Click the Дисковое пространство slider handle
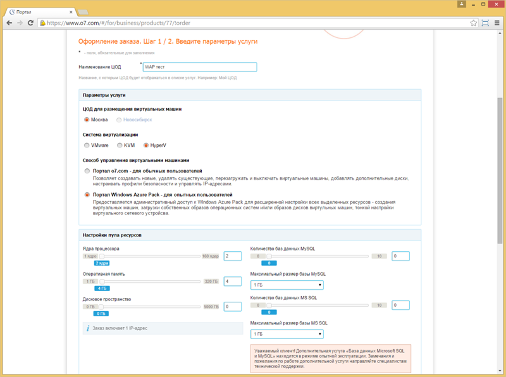The image size is (506, 377). tap(101, 307)
